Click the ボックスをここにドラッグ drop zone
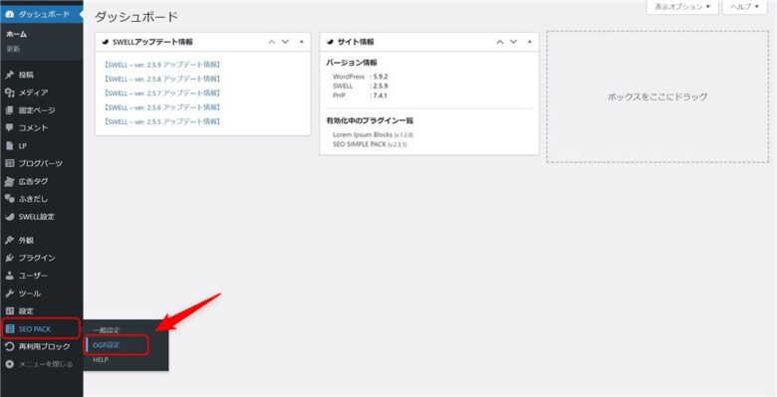 tap(657, 98)
